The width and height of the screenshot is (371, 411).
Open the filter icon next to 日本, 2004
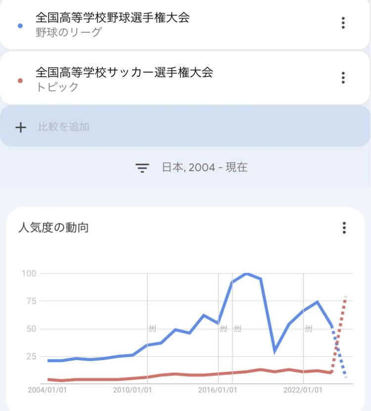click(x=142, y=168)
